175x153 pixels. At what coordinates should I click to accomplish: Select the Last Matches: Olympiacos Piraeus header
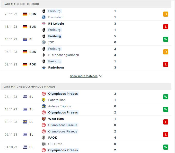point(86,87)
